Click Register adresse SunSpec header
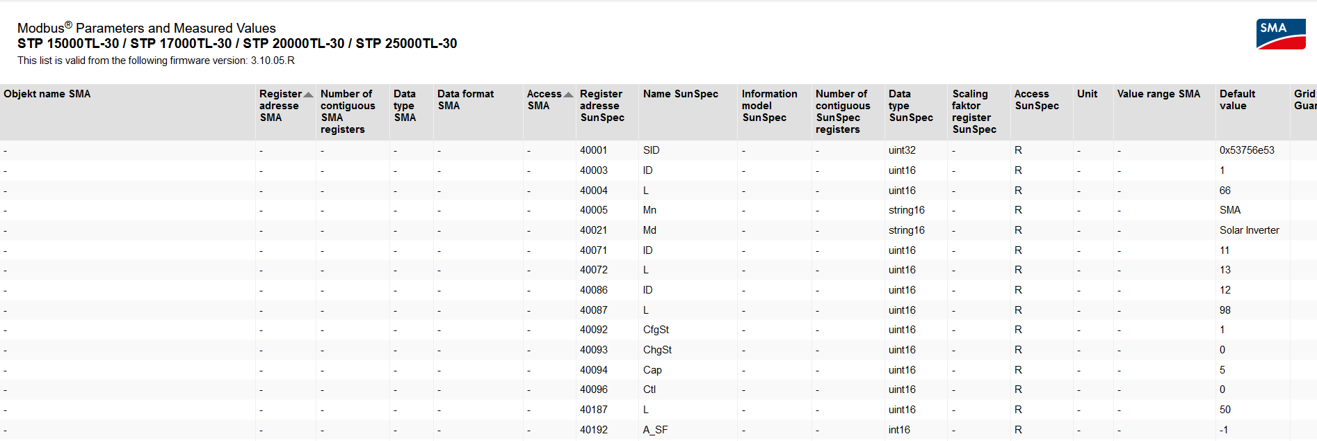 601,106
